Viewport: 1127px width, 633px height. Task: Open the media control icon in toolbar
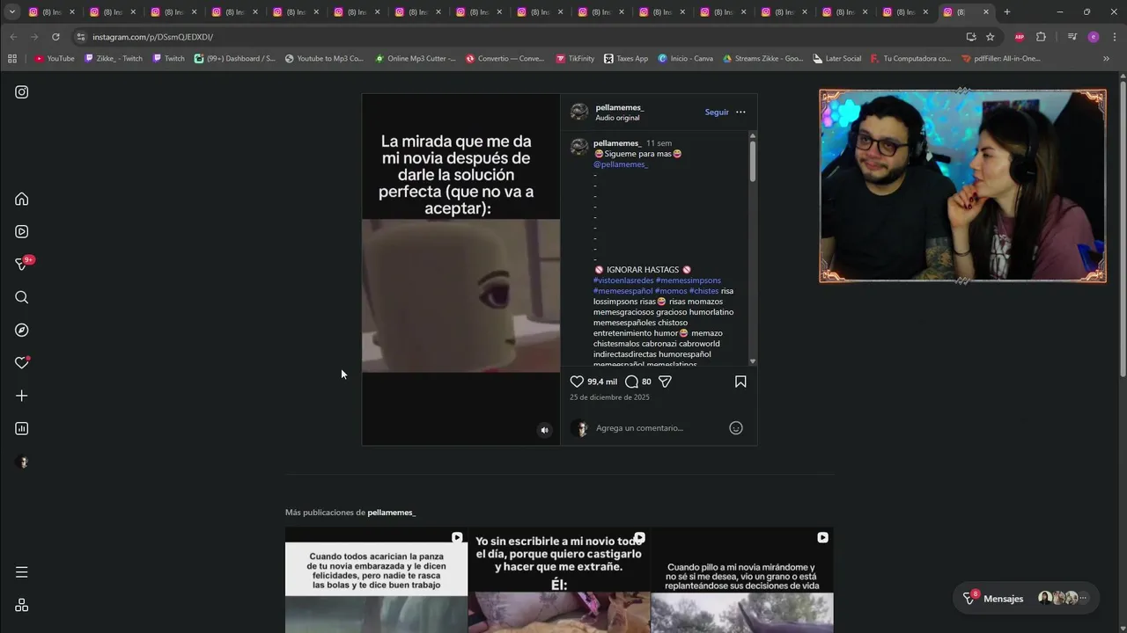coord(1072,37)
